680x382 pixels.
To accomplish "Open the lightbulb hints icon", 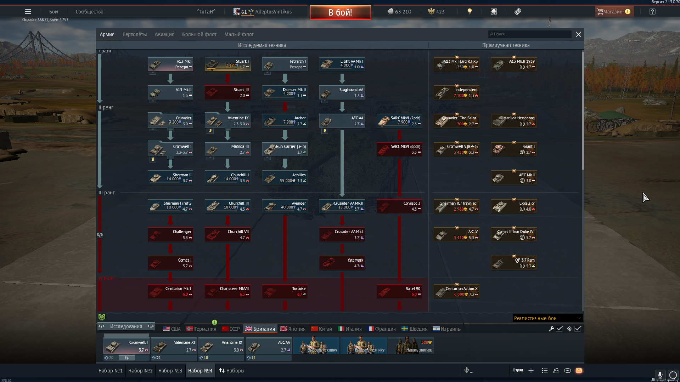I will [x=470, y=12].
